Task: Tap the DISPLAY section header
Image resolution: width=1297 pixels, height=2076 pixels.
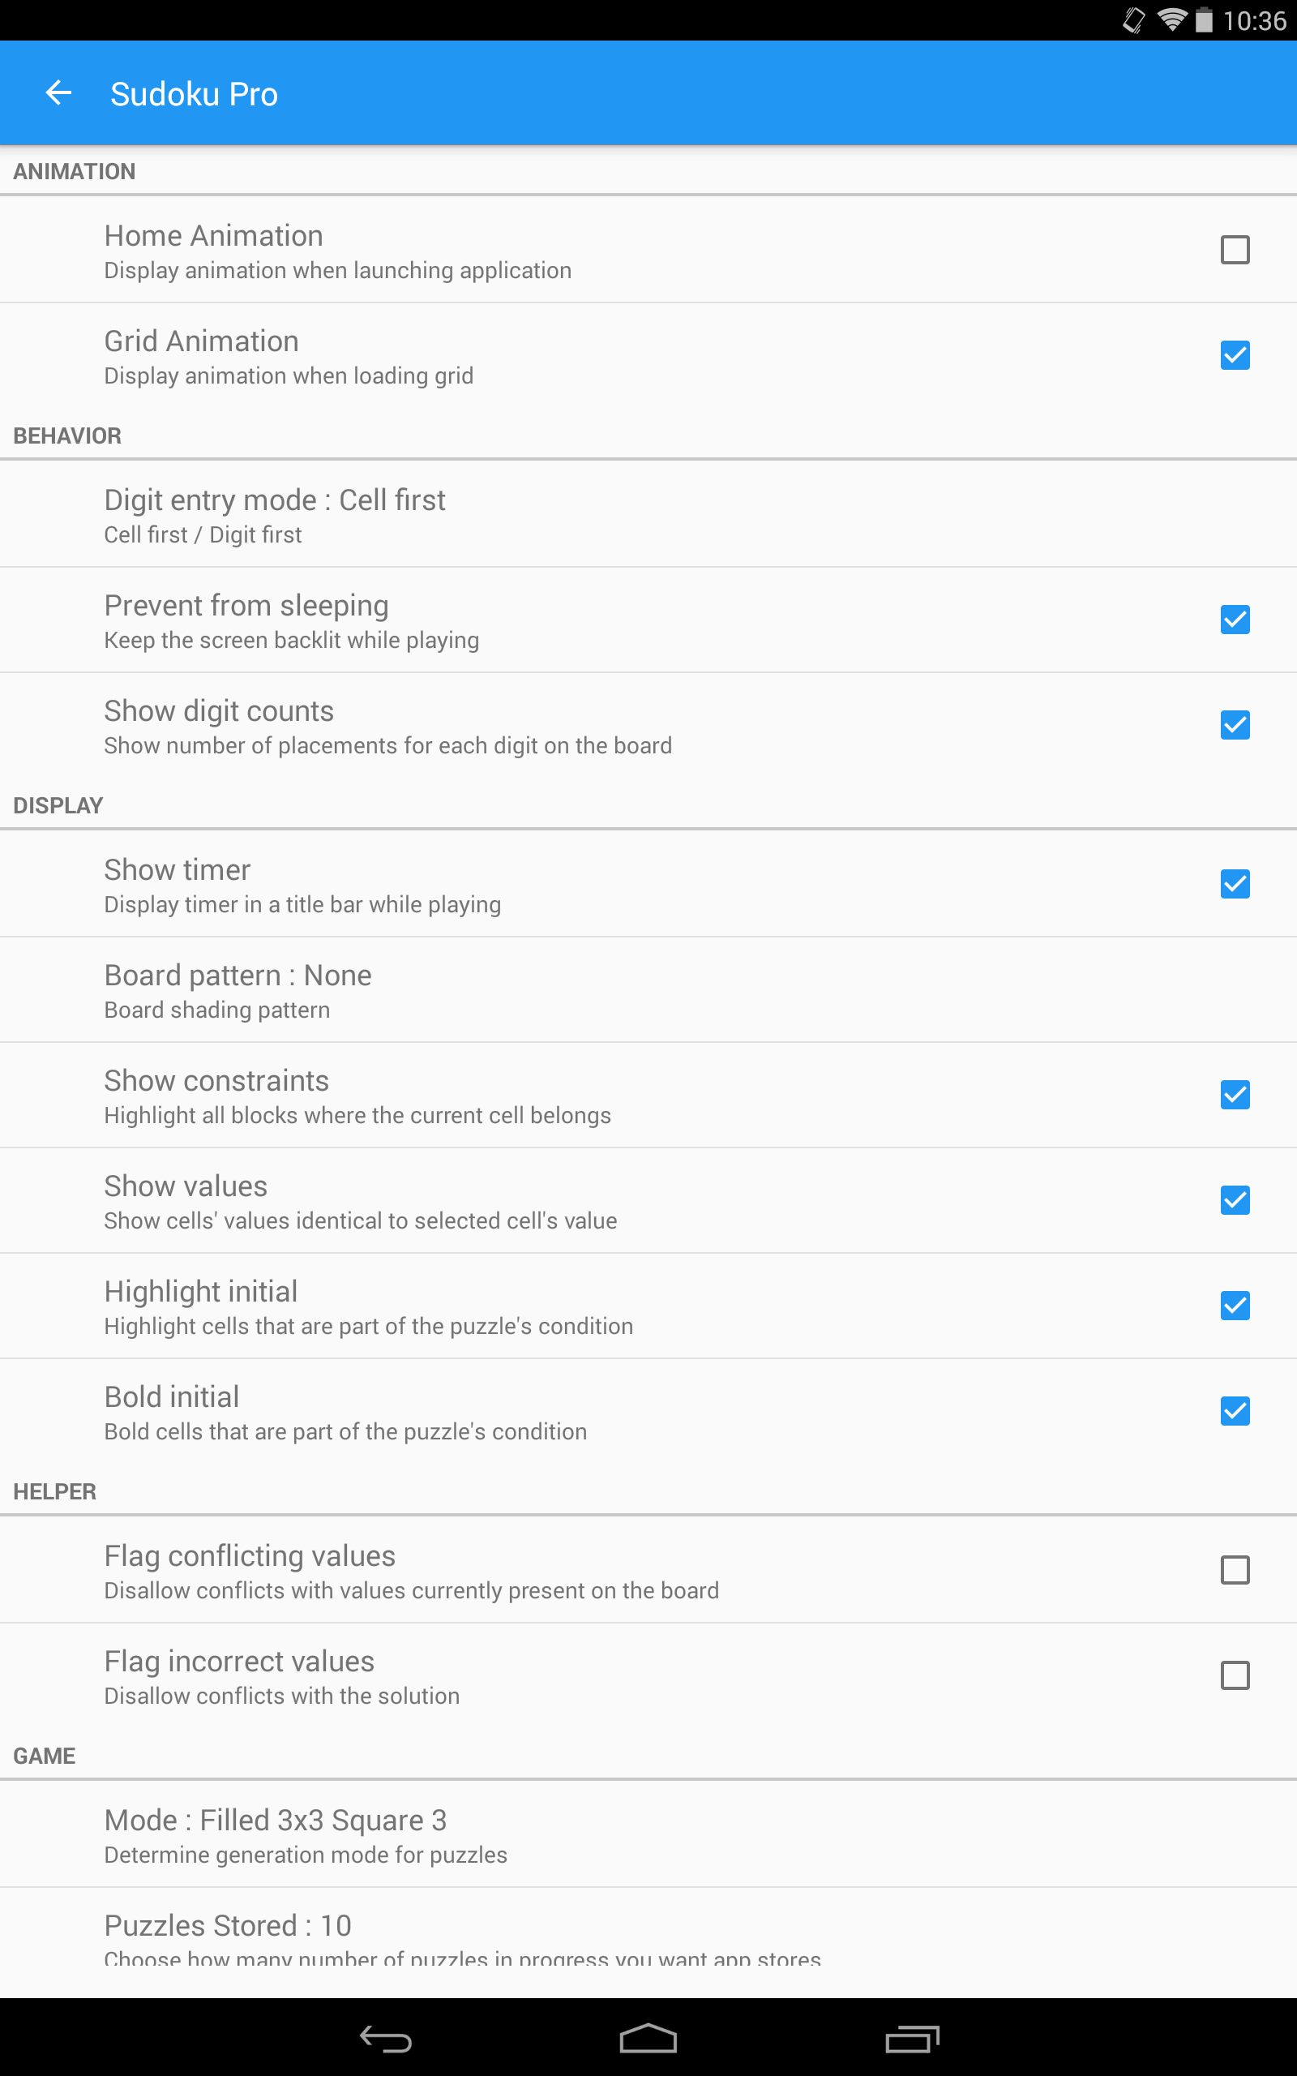Action: tap(58, 805)
